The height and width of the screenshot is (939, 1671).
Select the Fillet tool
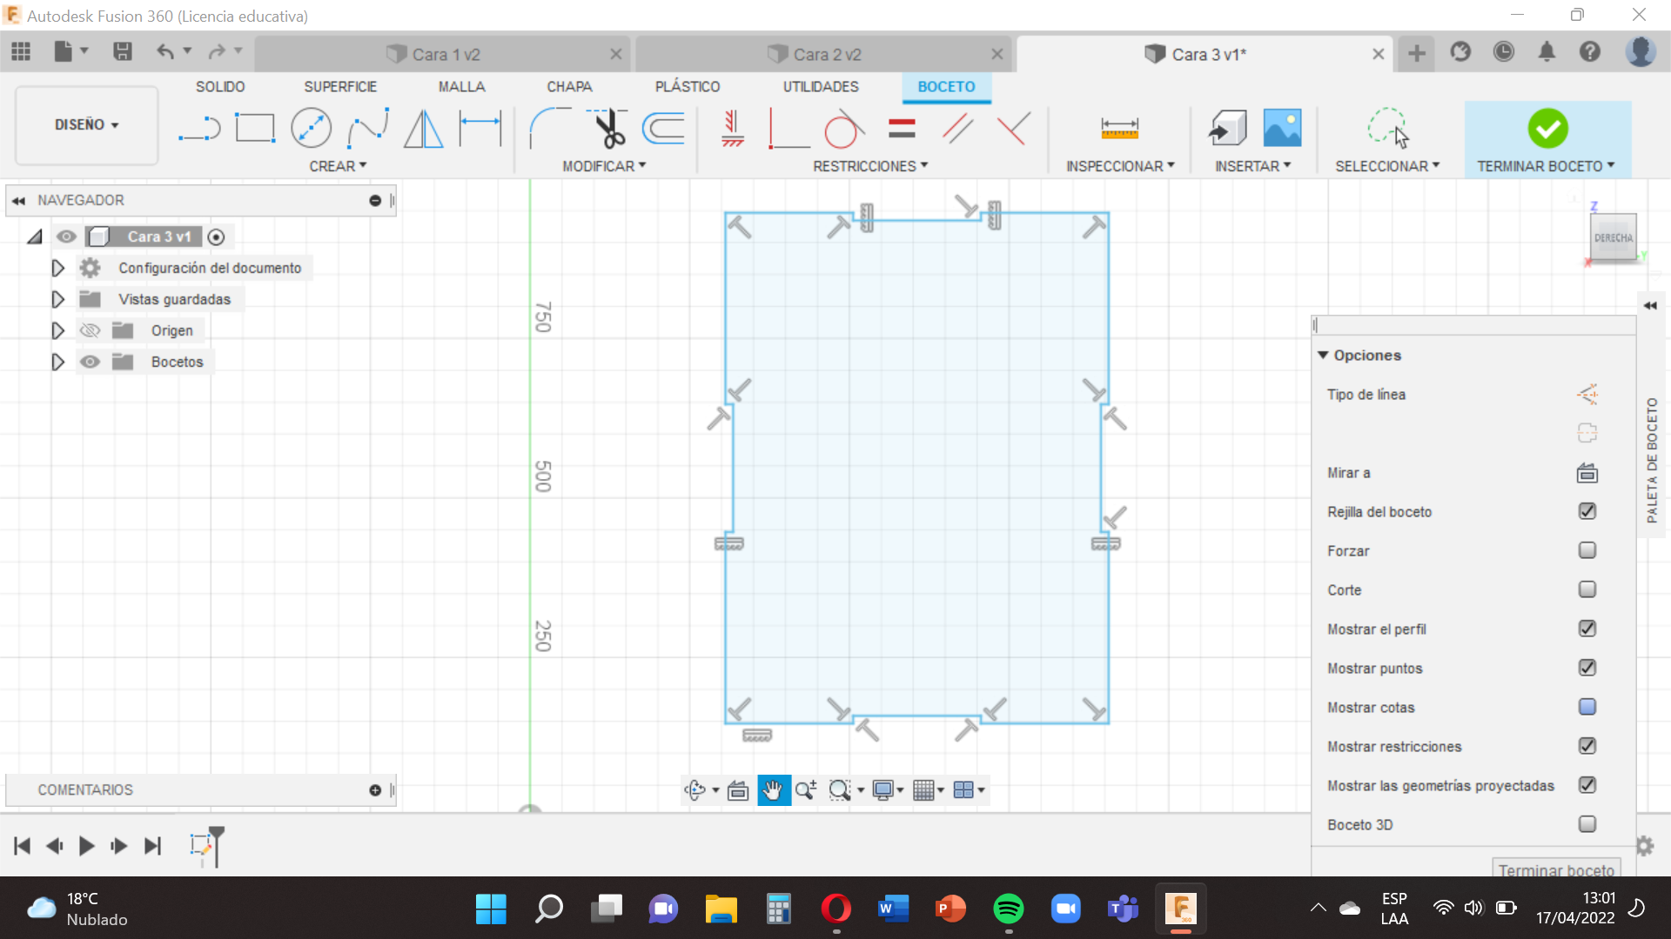pos(549,129)
